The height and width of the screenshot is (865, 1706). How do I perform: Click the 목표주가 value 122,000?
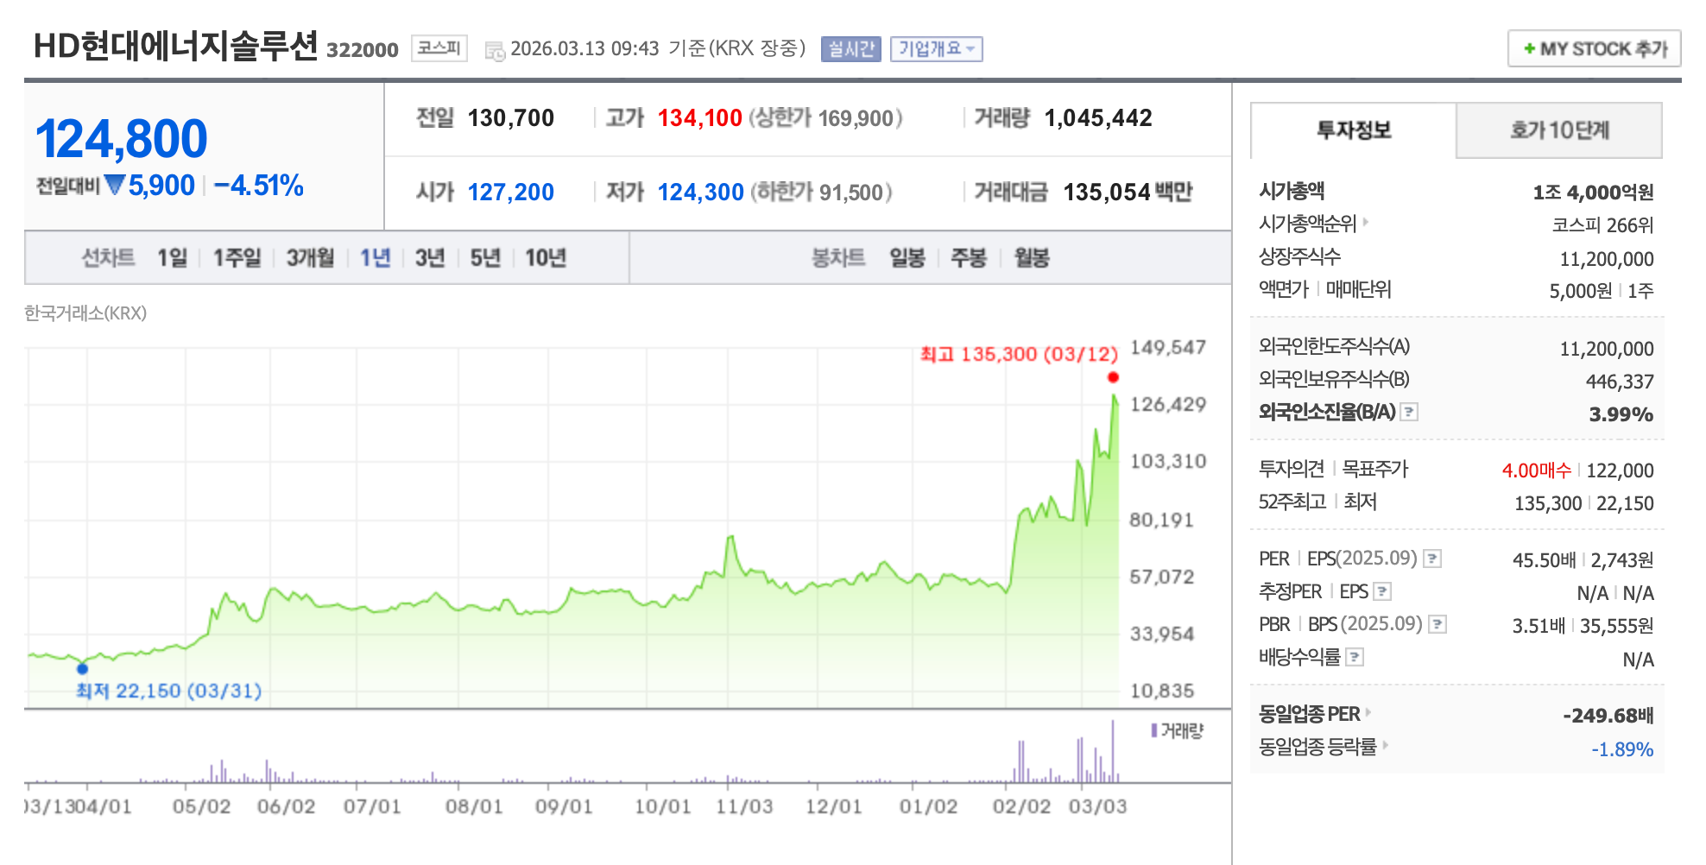[x=1620, y=470]
